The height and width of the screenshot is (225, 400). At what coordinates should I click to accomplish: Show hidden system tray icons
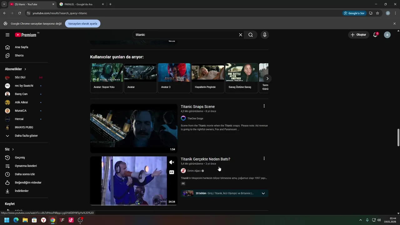click(360, 220)
